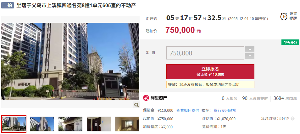Click the main property photo
Screen dimensions: 300x134
70,61
